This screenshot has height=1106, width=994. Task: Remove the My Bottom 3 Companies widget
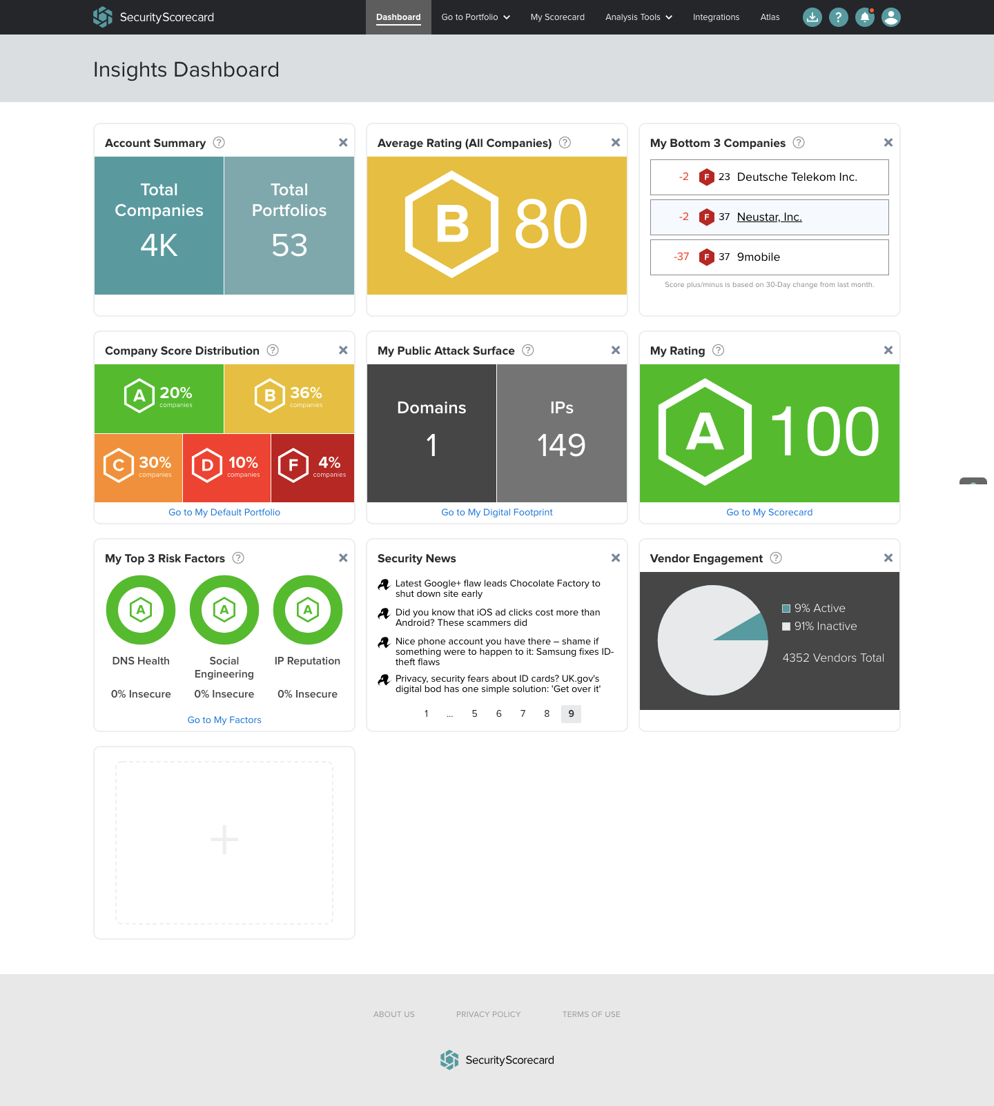point(888,143)
